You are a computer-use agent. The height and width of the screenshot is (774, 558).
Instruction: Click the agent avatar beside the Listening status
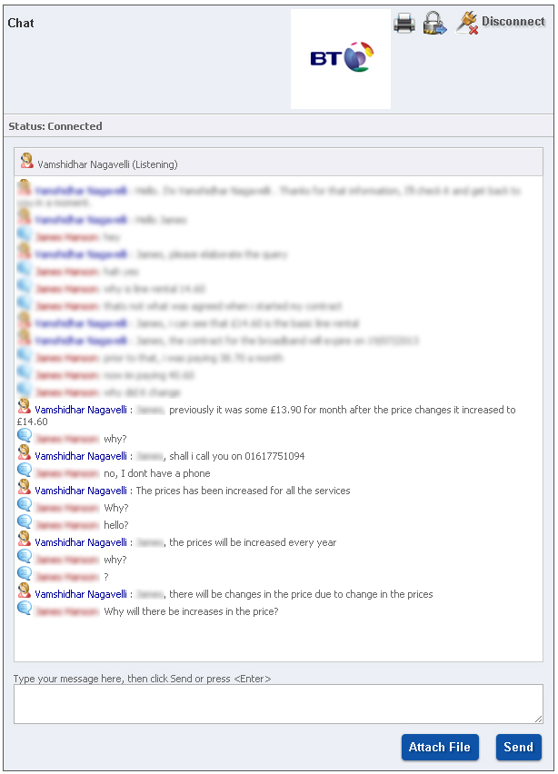coord(26,162)
